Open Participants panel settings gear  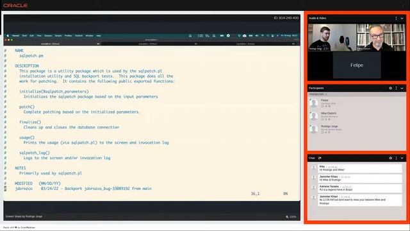(x=391, y=89)
